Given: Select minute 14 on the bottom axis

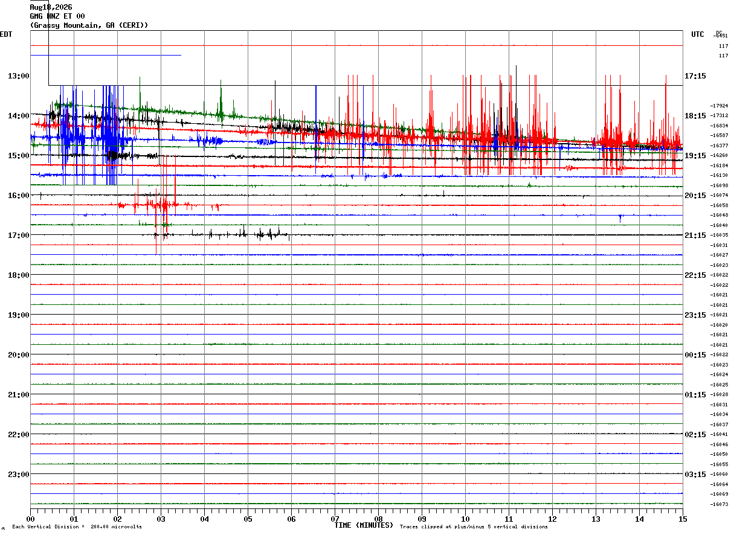Looking at the screenshot, I should [x=639, y=519].
